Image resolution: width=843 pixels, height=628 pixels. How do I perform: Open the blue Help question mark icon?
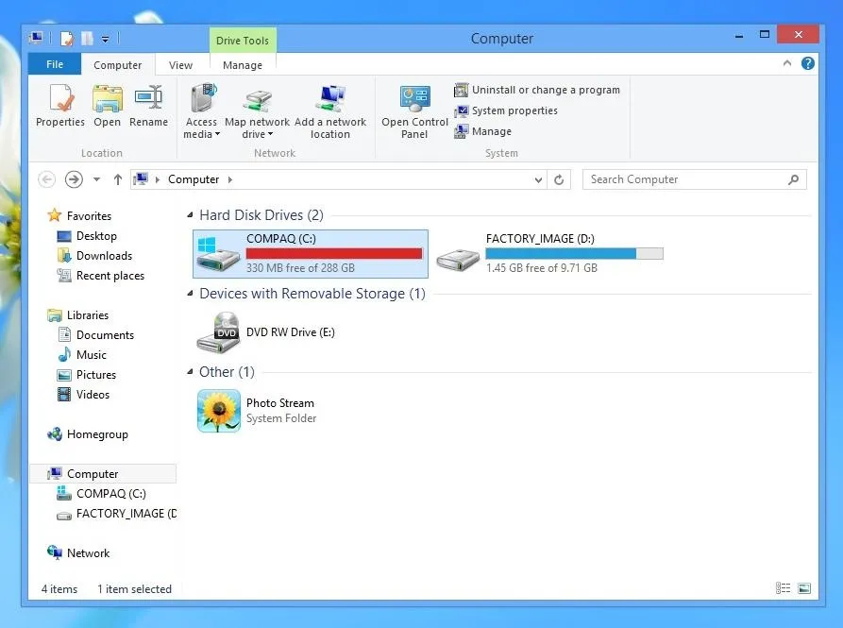click(x=807, y=63)
